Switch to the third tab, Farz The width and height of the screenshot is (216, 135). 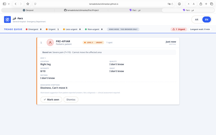click(x=135, y=10)
